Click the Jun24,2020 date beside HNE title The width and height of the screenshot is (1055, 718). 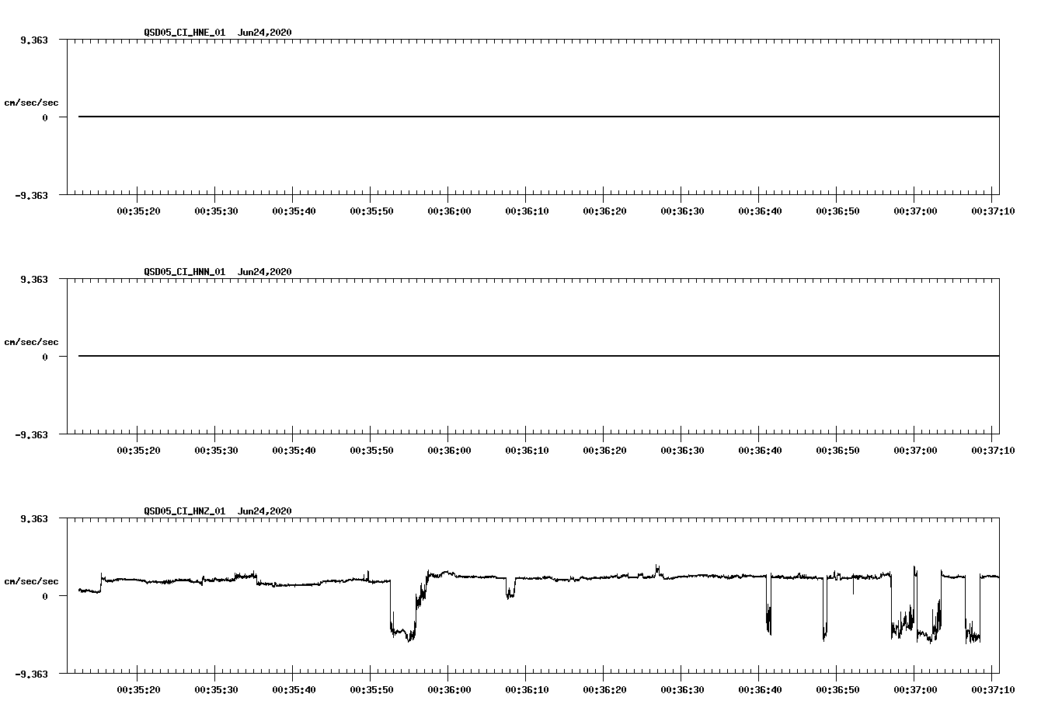(265, 33)
